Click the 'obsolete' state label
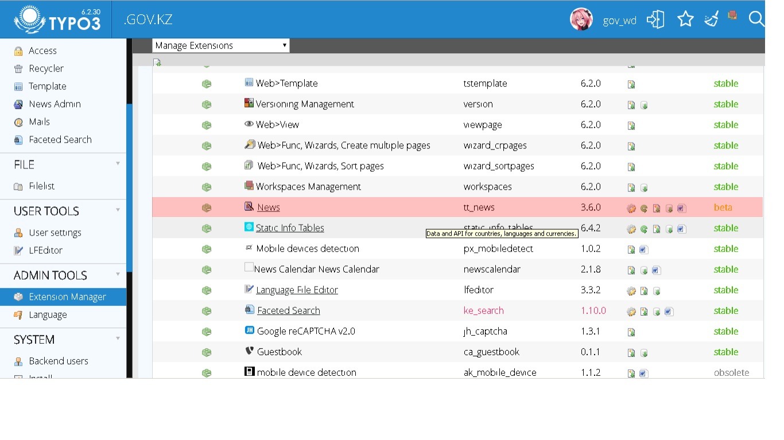Image resolution: width=784 pixels, height=440 pixels. tap(732, 372)
